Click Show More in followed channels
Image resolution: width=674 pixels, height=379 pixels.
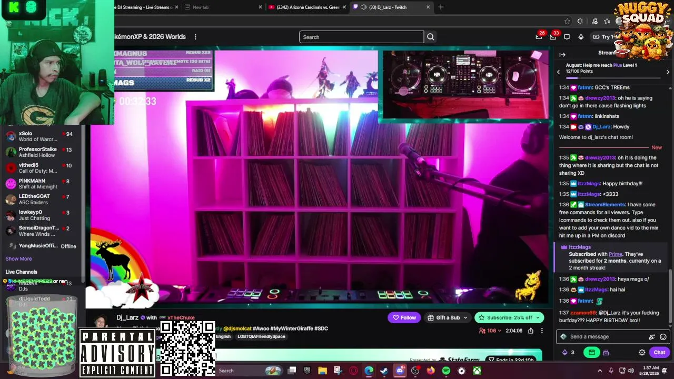[x=18, y=259]
